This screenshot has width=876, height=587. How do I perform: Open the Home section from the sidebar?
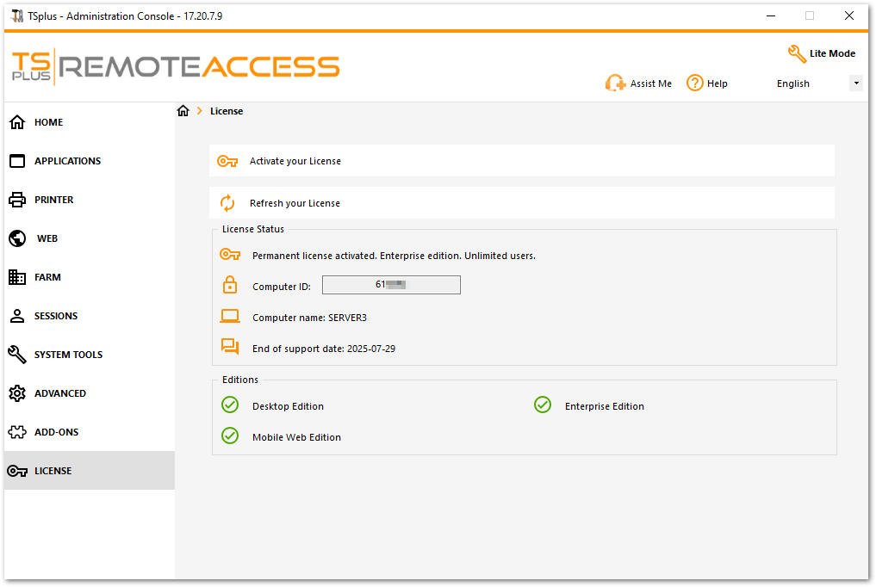49,122
